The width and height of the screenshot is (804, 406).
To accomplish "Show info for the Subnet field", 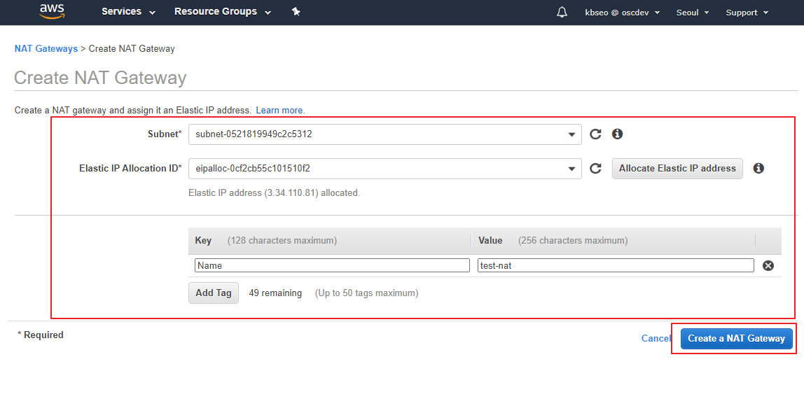I will [x=618, y=134].
